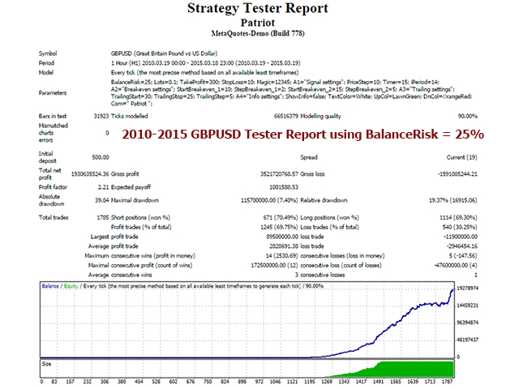519x389 pixels.
Task: Click the 'Parameters' row label
Action: 52,93
